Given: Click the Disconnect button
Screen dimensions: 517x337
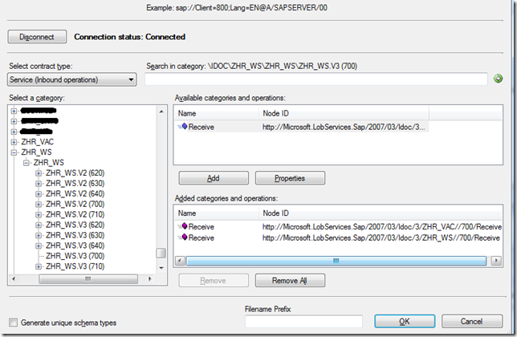Looking at the screenshot, I should (37, 37).
